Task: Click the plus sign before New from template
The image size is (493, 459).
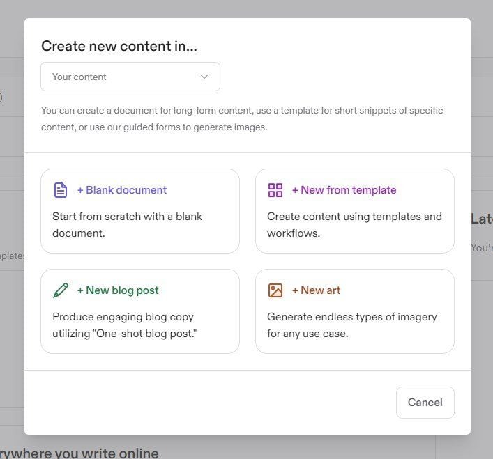Action: 295,190
